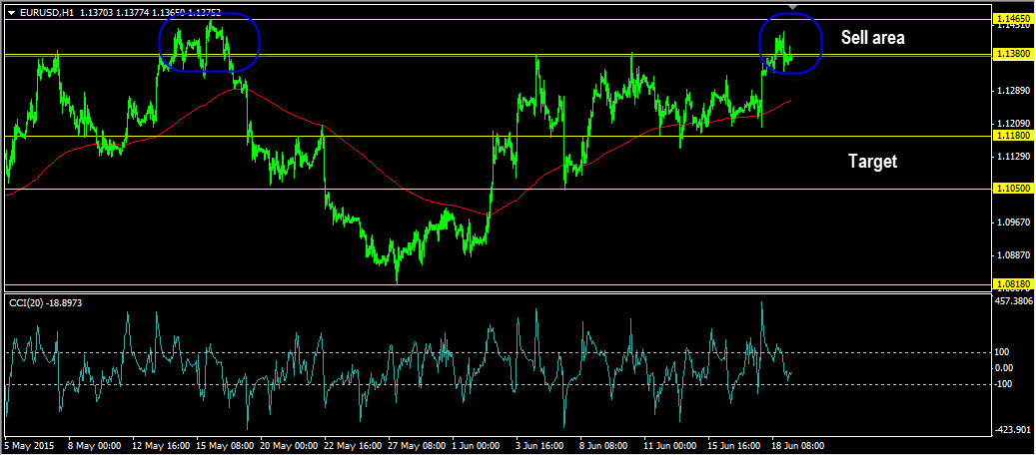Click the '20 May 00:00' time label

(289, 445)
